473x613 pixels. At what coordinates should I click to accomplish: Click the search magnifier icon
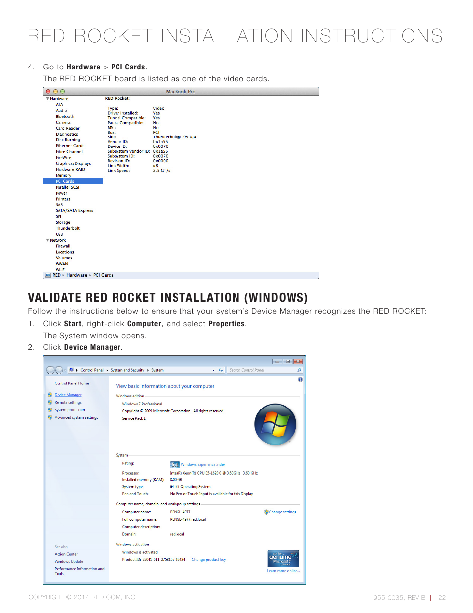[x=299, y=370]
